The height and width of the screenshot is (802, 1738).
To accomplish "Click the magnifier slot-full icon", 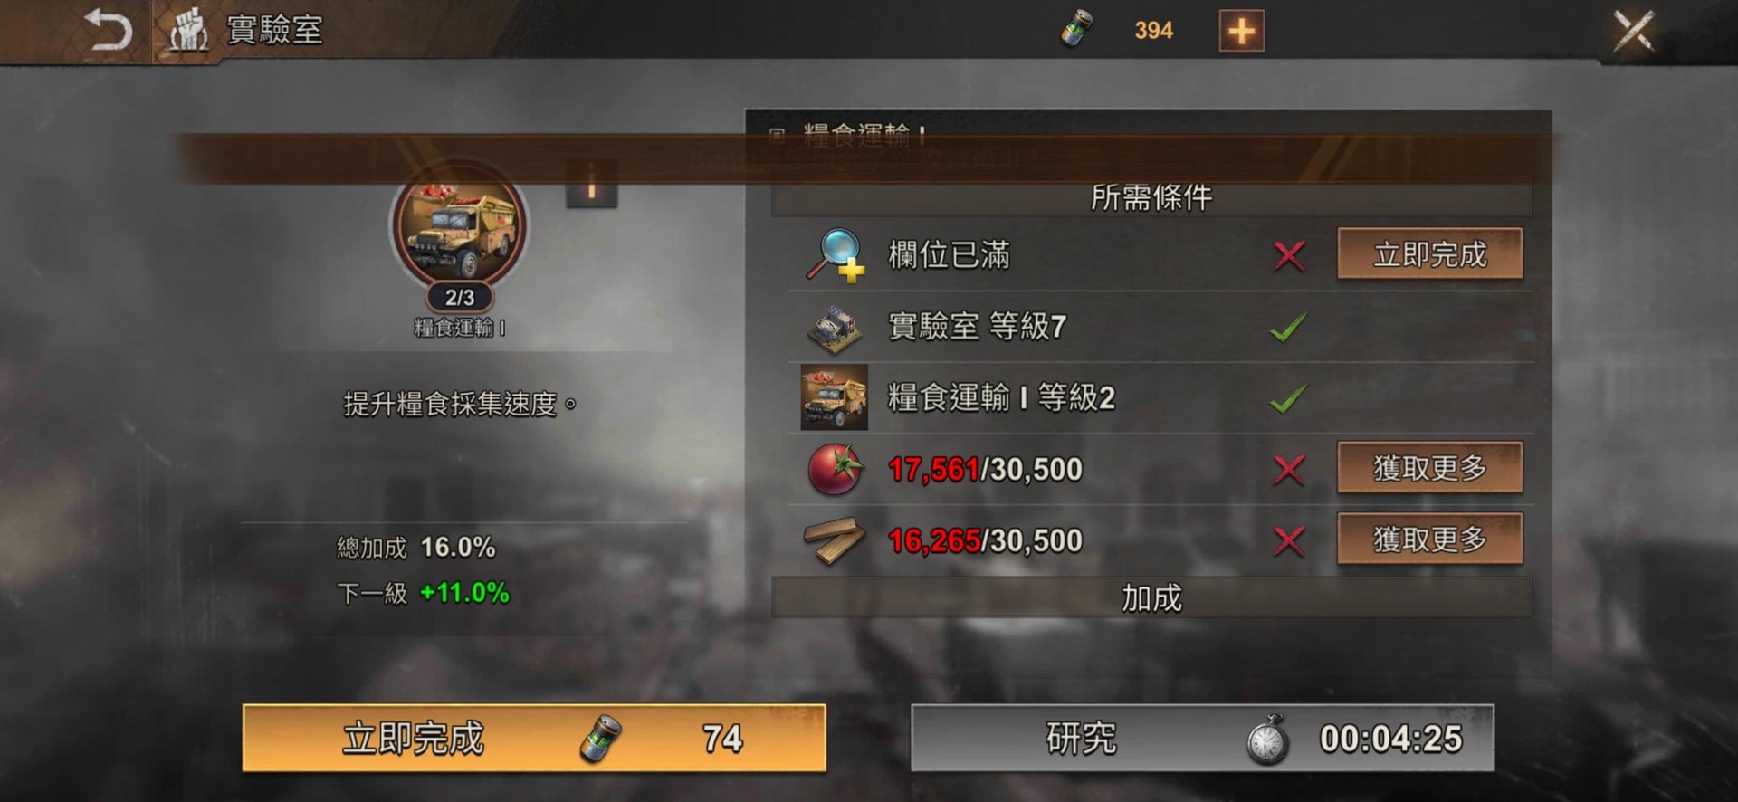I will [835, 255].
